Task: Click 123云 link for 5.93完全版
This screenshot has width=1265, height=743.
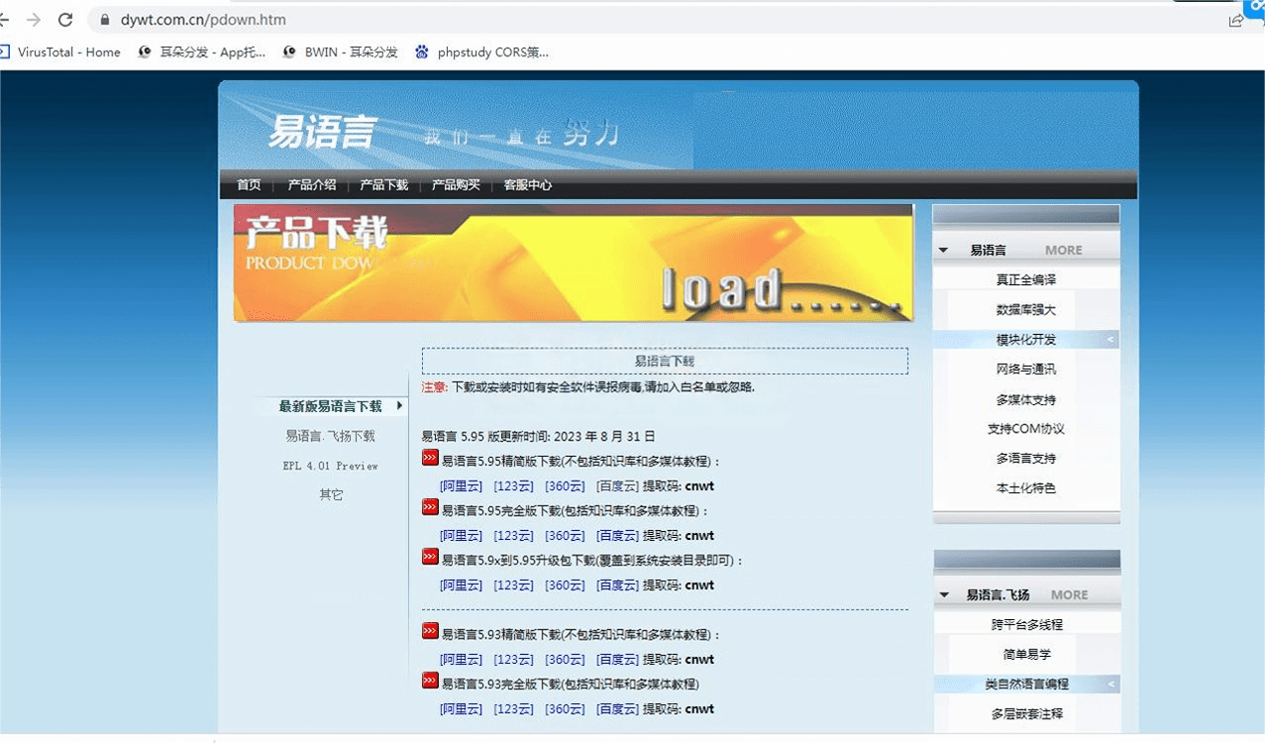Action: click(513, 709)
